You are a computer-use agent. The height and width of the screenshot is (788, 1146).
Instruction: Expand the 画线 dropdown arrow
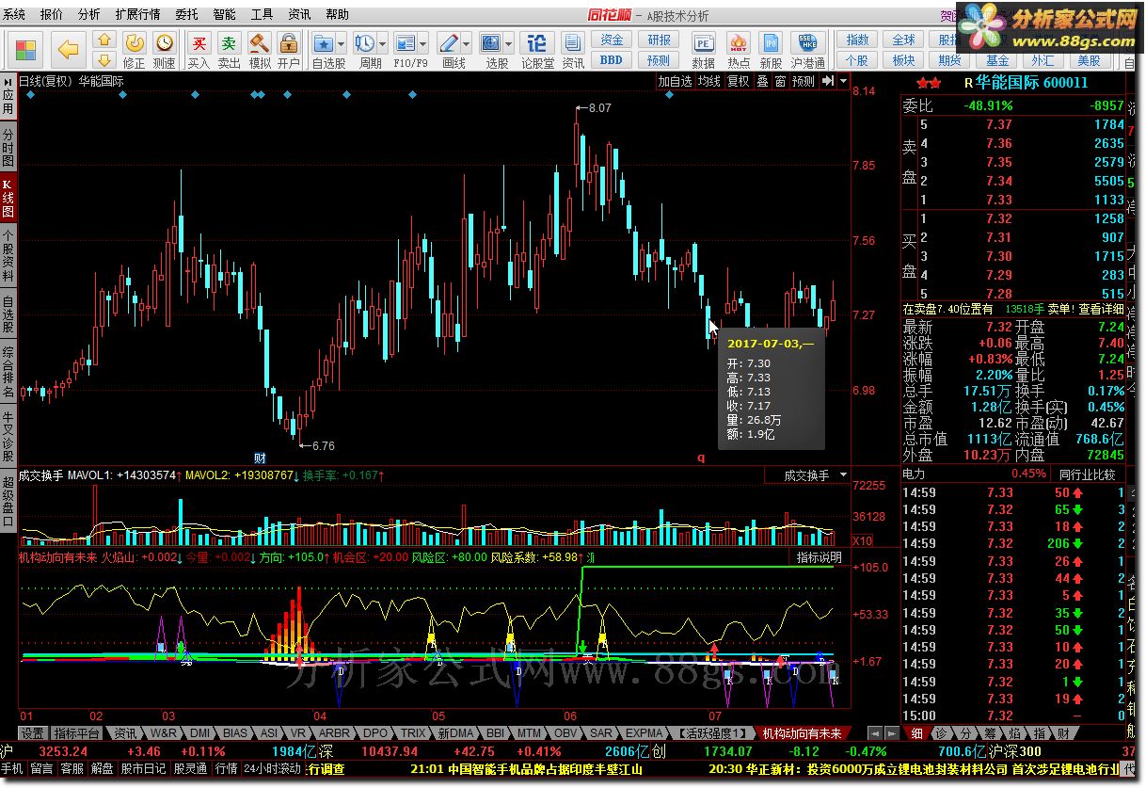[467, 43]
